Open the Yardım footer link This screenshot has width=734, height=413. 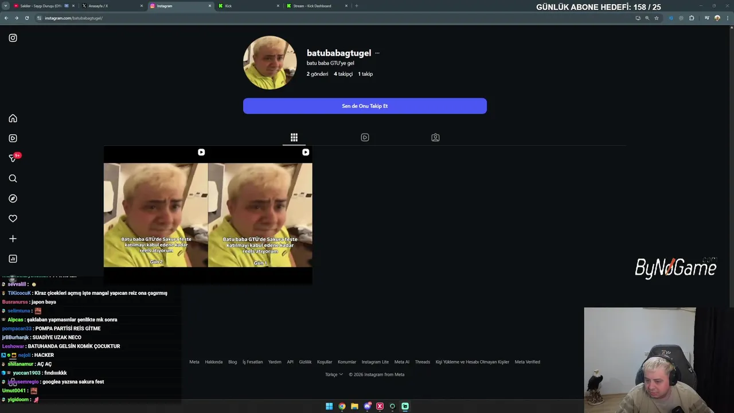point(275,362)
